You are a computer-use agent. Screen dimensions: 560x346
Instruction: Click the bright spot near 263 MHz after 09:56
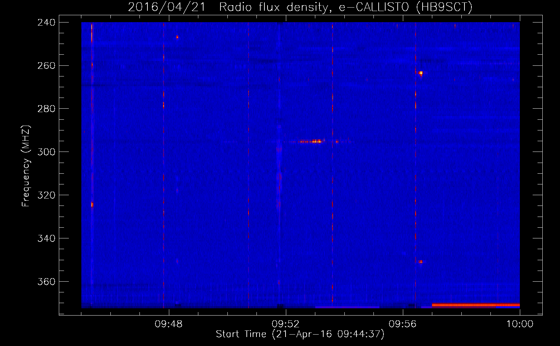[421, 73]
